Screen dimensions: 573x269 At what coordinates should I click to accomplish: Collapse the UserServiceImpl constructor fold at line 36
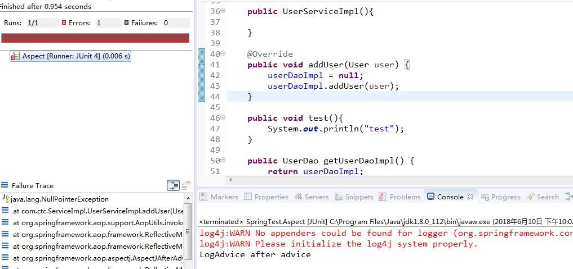(x=223, y=11)
